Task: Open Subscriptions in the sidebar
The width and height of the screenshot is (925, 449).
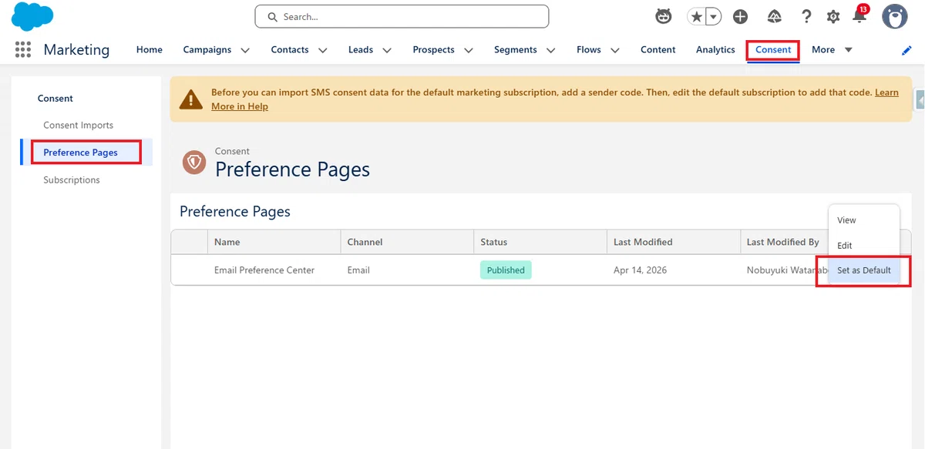Action: (72, 179)
